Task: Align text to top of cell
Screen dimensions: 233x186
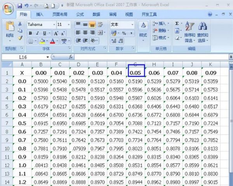Action: [78, 24]
